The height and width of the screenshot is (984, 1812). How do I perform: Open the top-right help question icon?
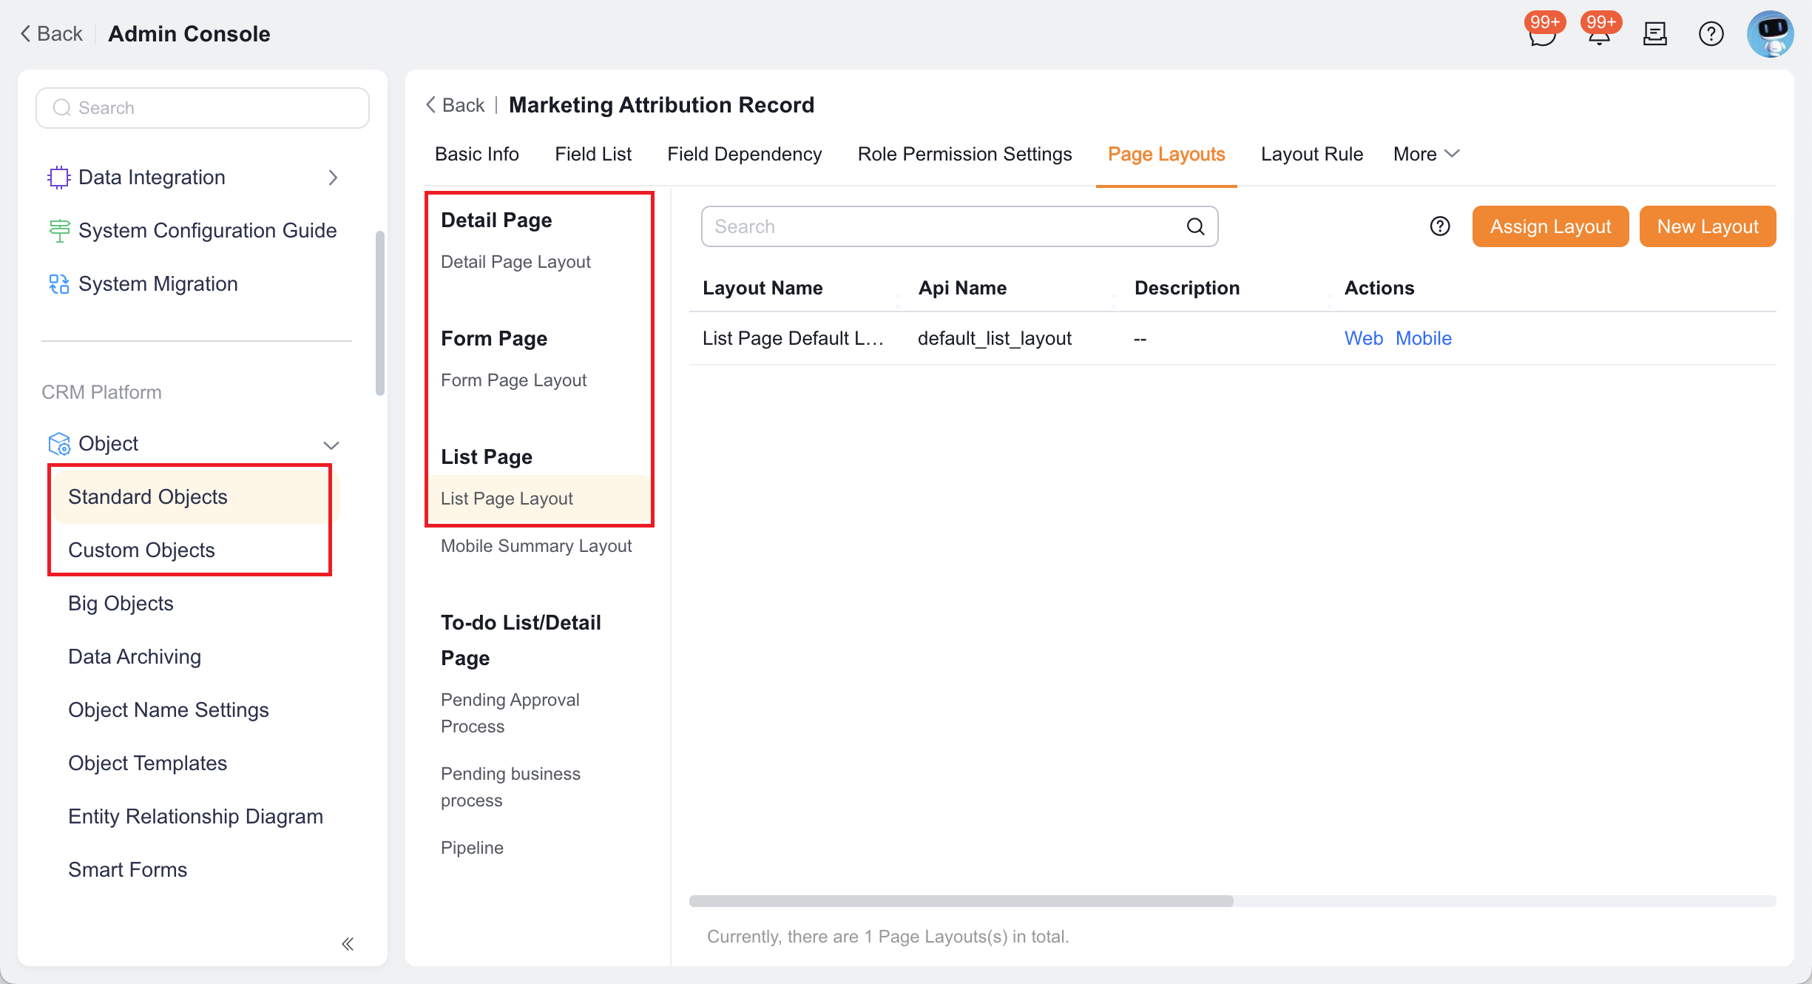click(1711, 34)
